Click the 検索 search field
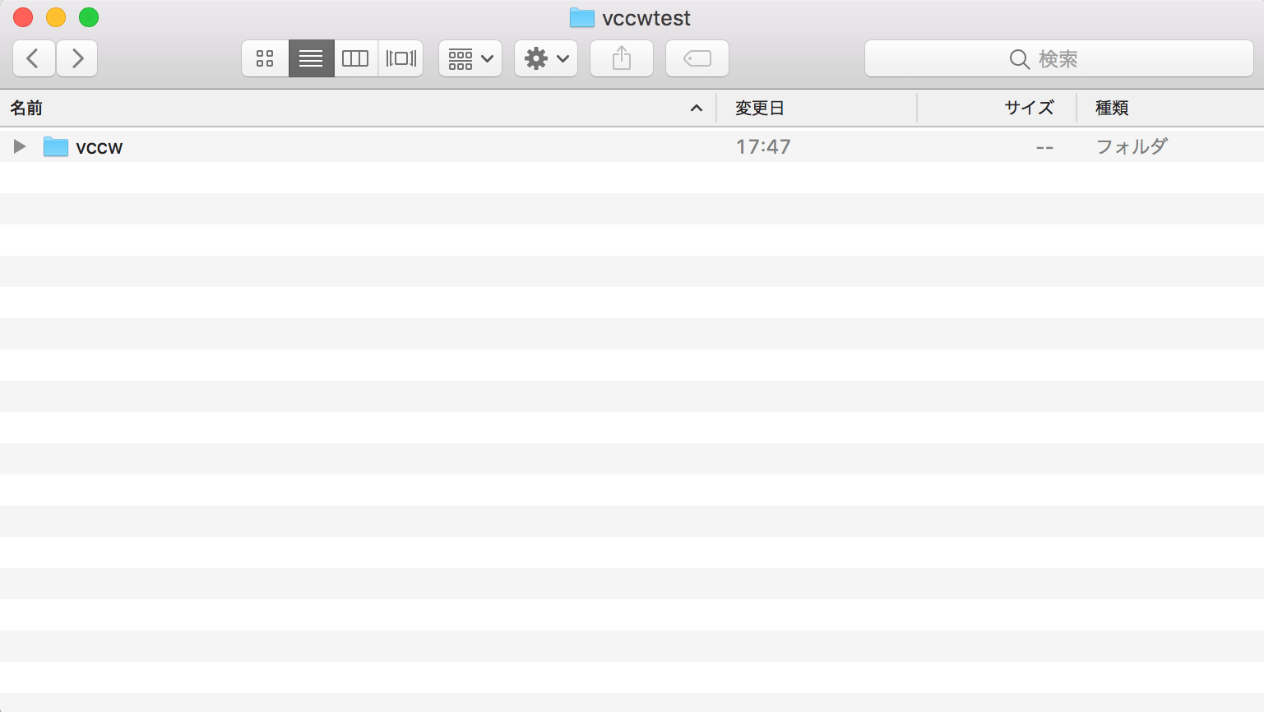This screenshot has width=1264, height=712. point(1058,58)
